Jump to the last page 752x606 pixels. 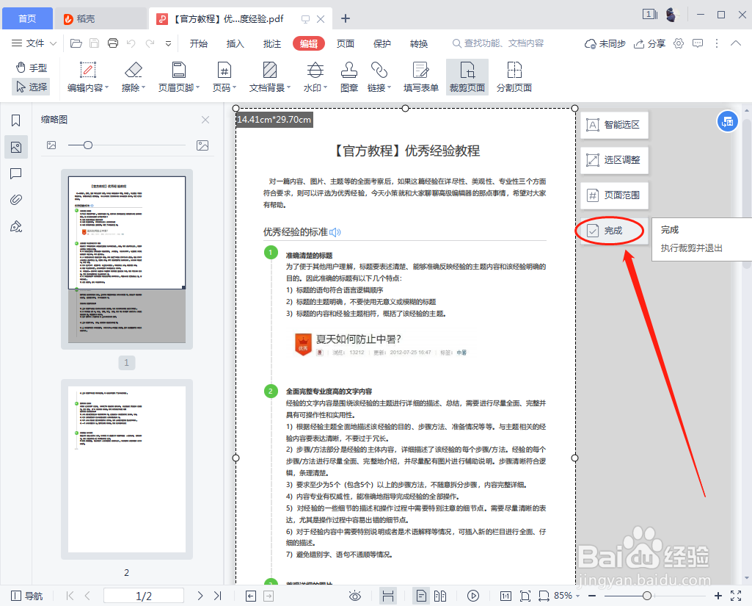(218, 596)
